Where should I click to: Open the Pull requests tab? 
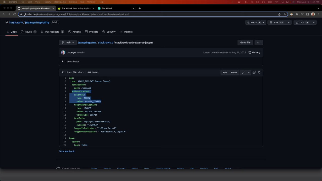pos(52,32)
